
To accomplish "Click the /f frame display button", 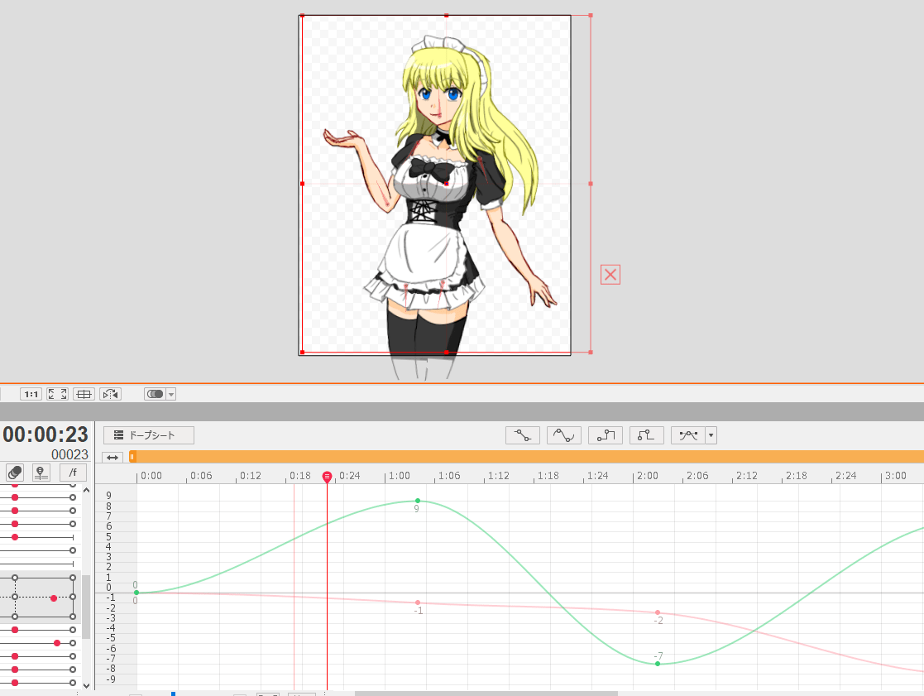I will 72,472.
